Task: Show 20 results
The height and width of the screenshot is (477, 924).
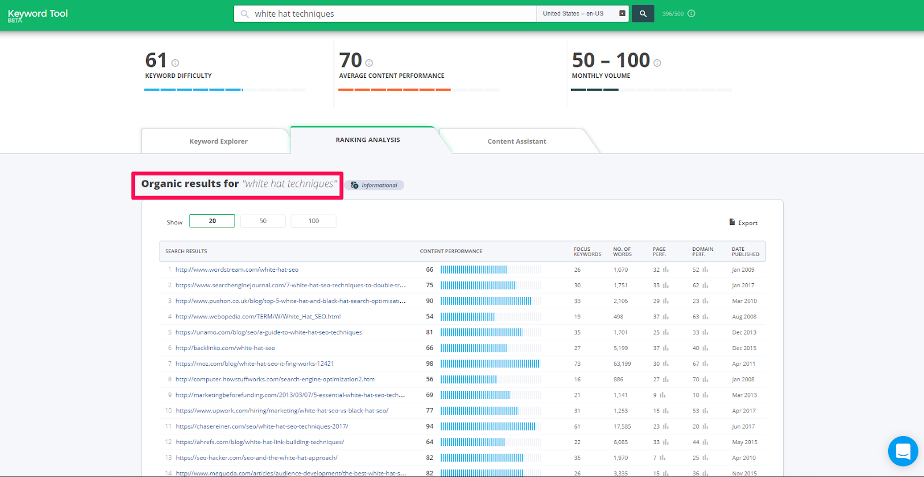Action: [x=212, y=221]
